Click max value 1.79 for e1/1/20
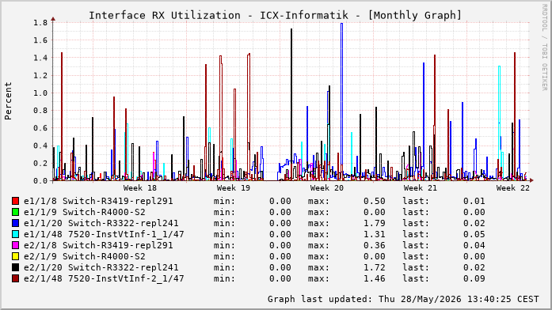This screenshot has height=310, width=552. [375, 223]
